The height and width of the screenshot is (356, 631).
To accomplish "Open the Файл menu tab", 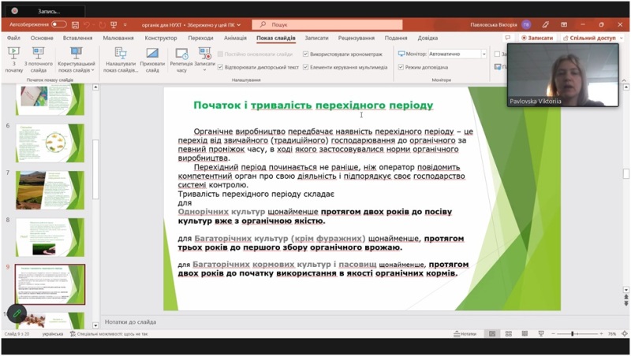I will (13, 38).
